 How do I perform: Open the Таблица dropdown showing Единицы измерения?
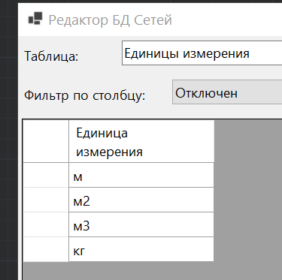pos(202,53)
